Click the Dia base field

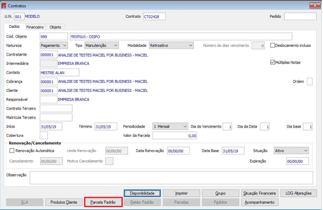pyautogui.click(x=308, y=126)
